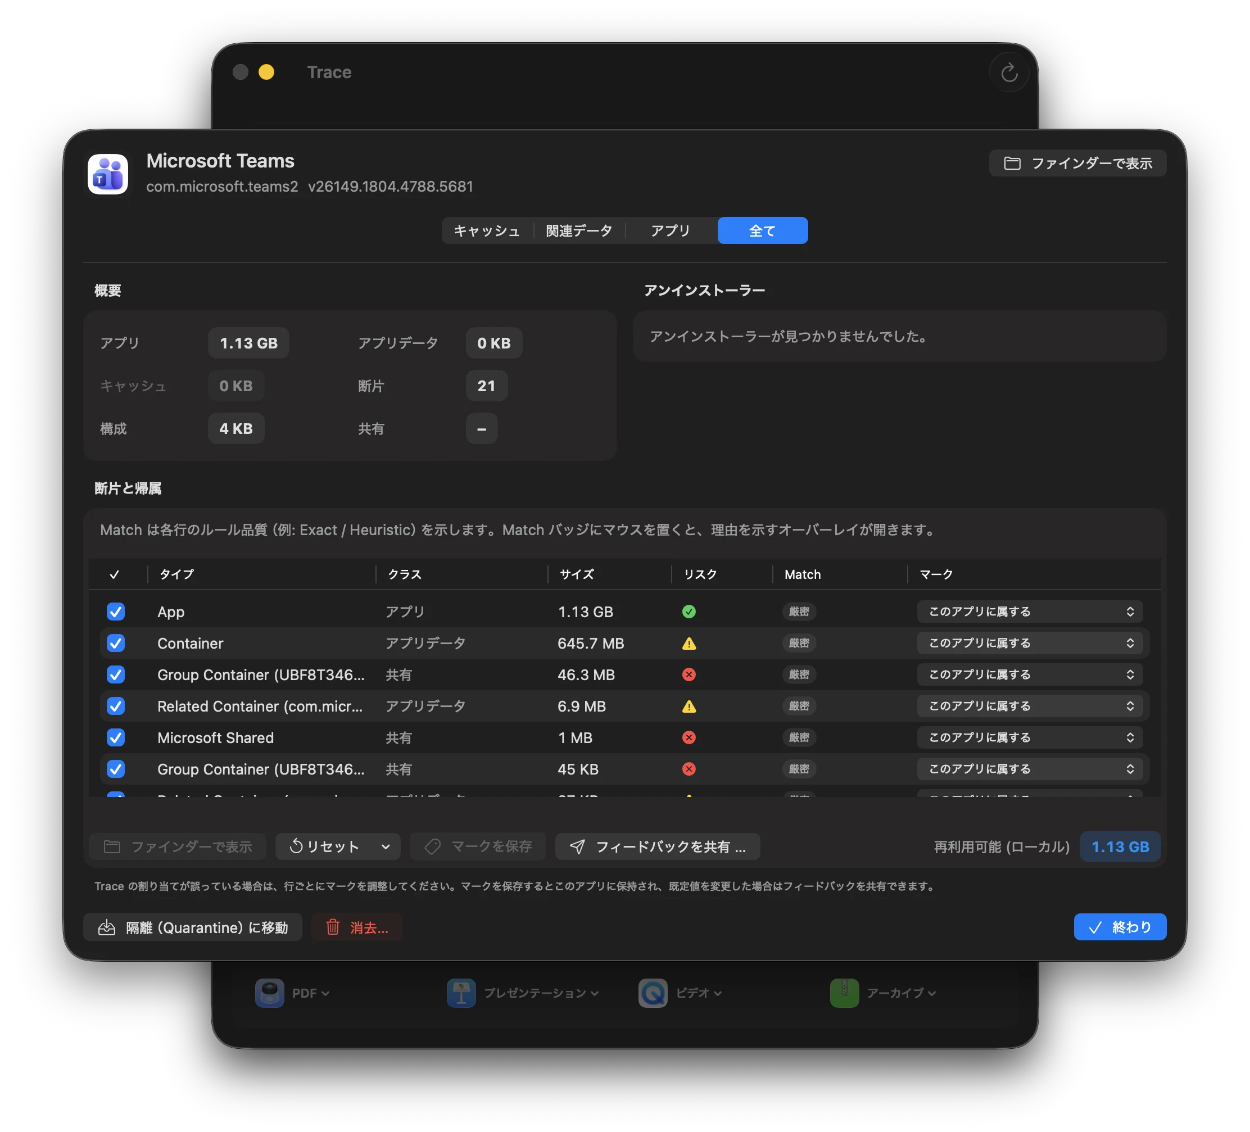Uncheck the Container row checkbox
Screen dimensions: 1250x1132
116,644
